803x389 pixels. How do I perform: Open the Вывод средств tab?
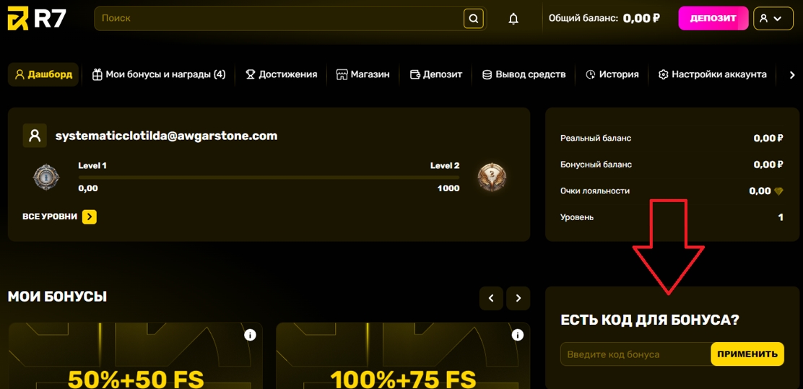[524, 75]
